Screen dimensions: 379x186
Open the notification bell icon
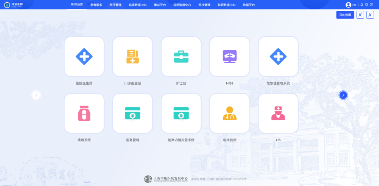(x=362, y=5)
